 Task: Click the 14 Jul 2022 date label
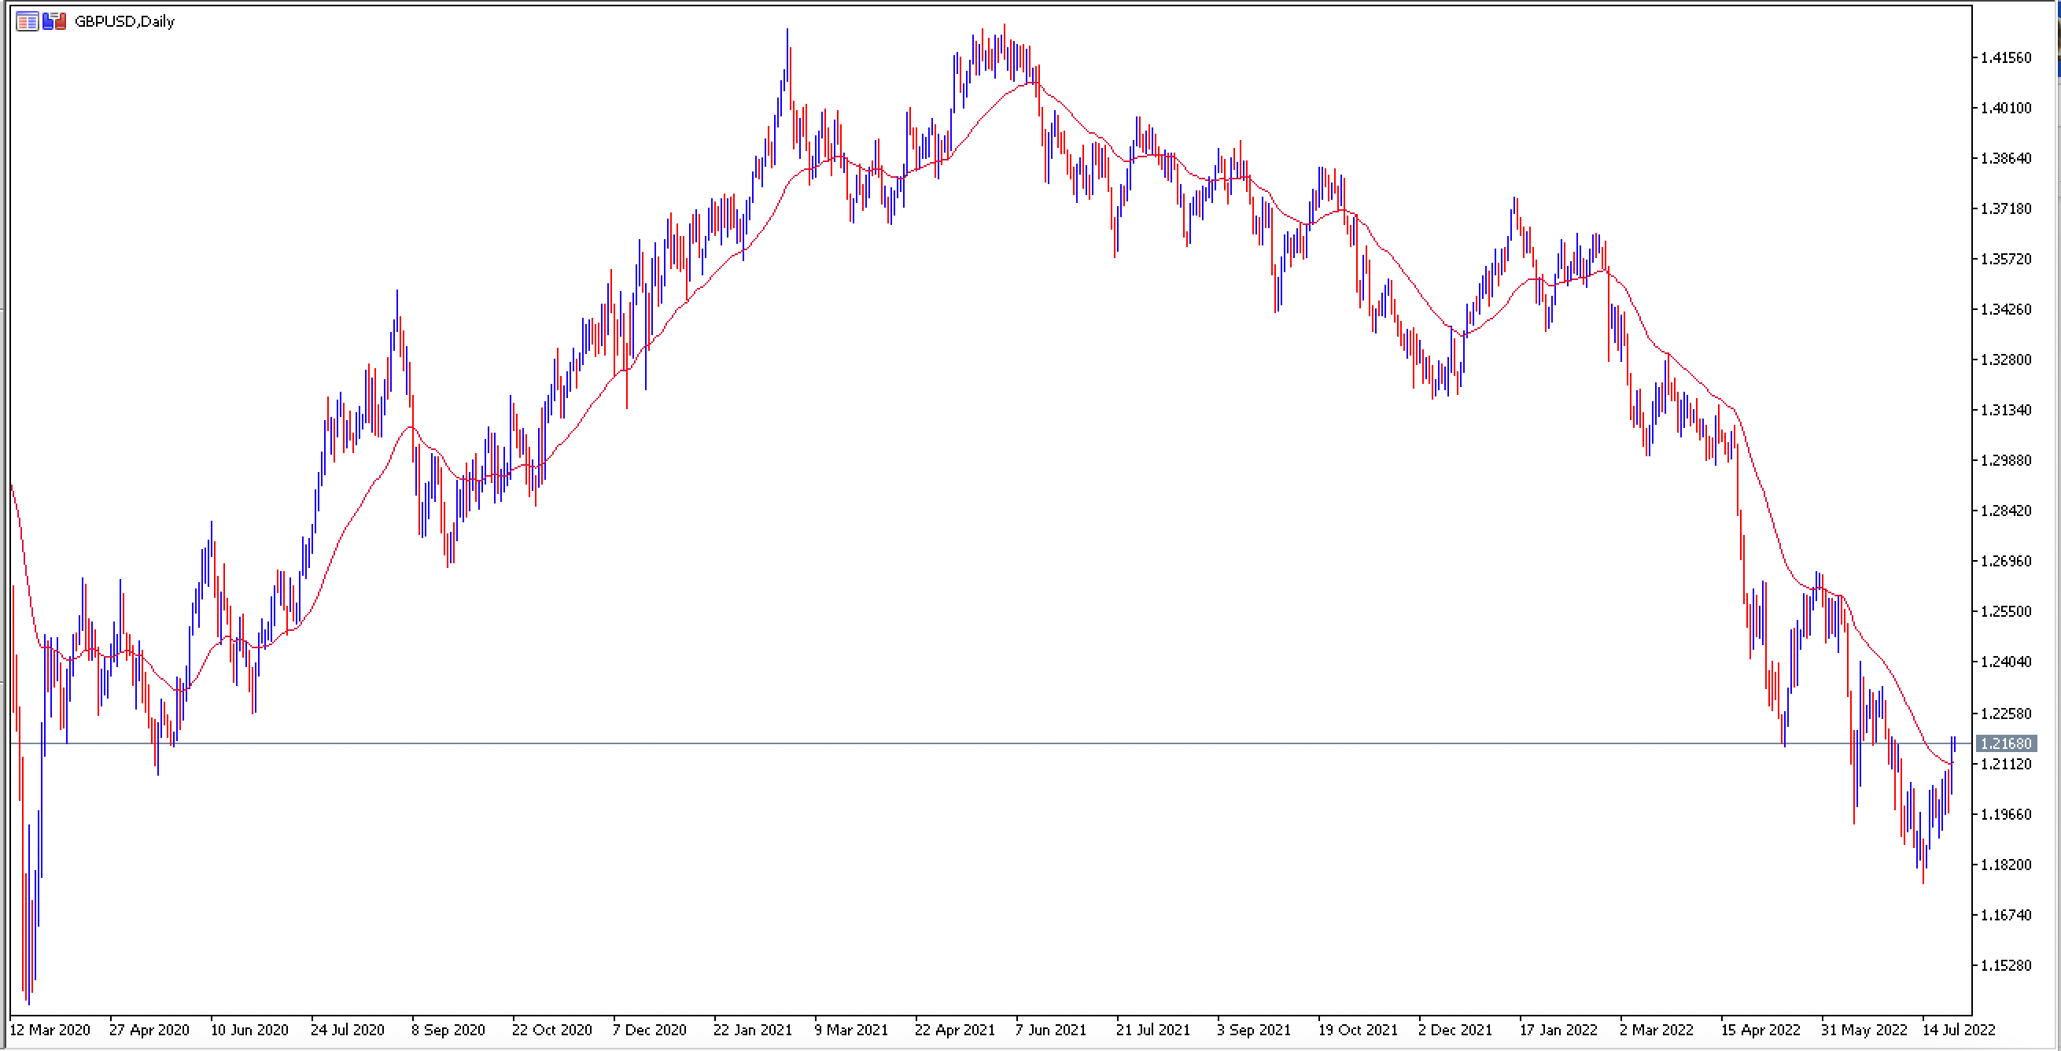(x=1960, y=1031)
